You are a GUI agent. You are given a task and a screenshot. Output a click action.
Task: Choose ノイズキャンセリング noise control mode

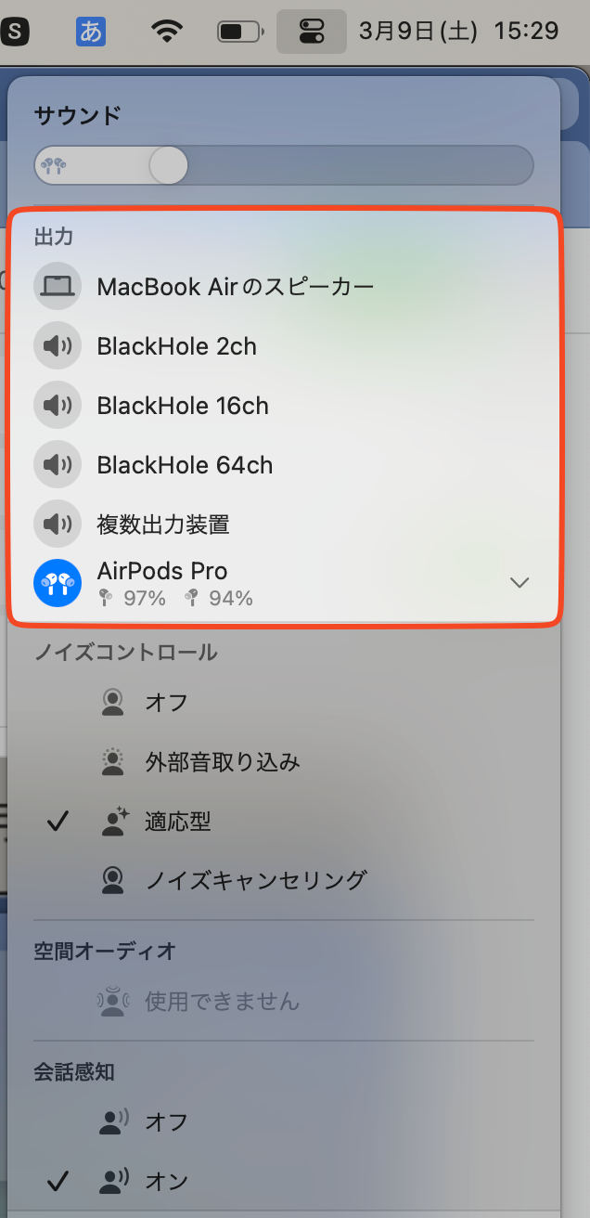[284, 880]
